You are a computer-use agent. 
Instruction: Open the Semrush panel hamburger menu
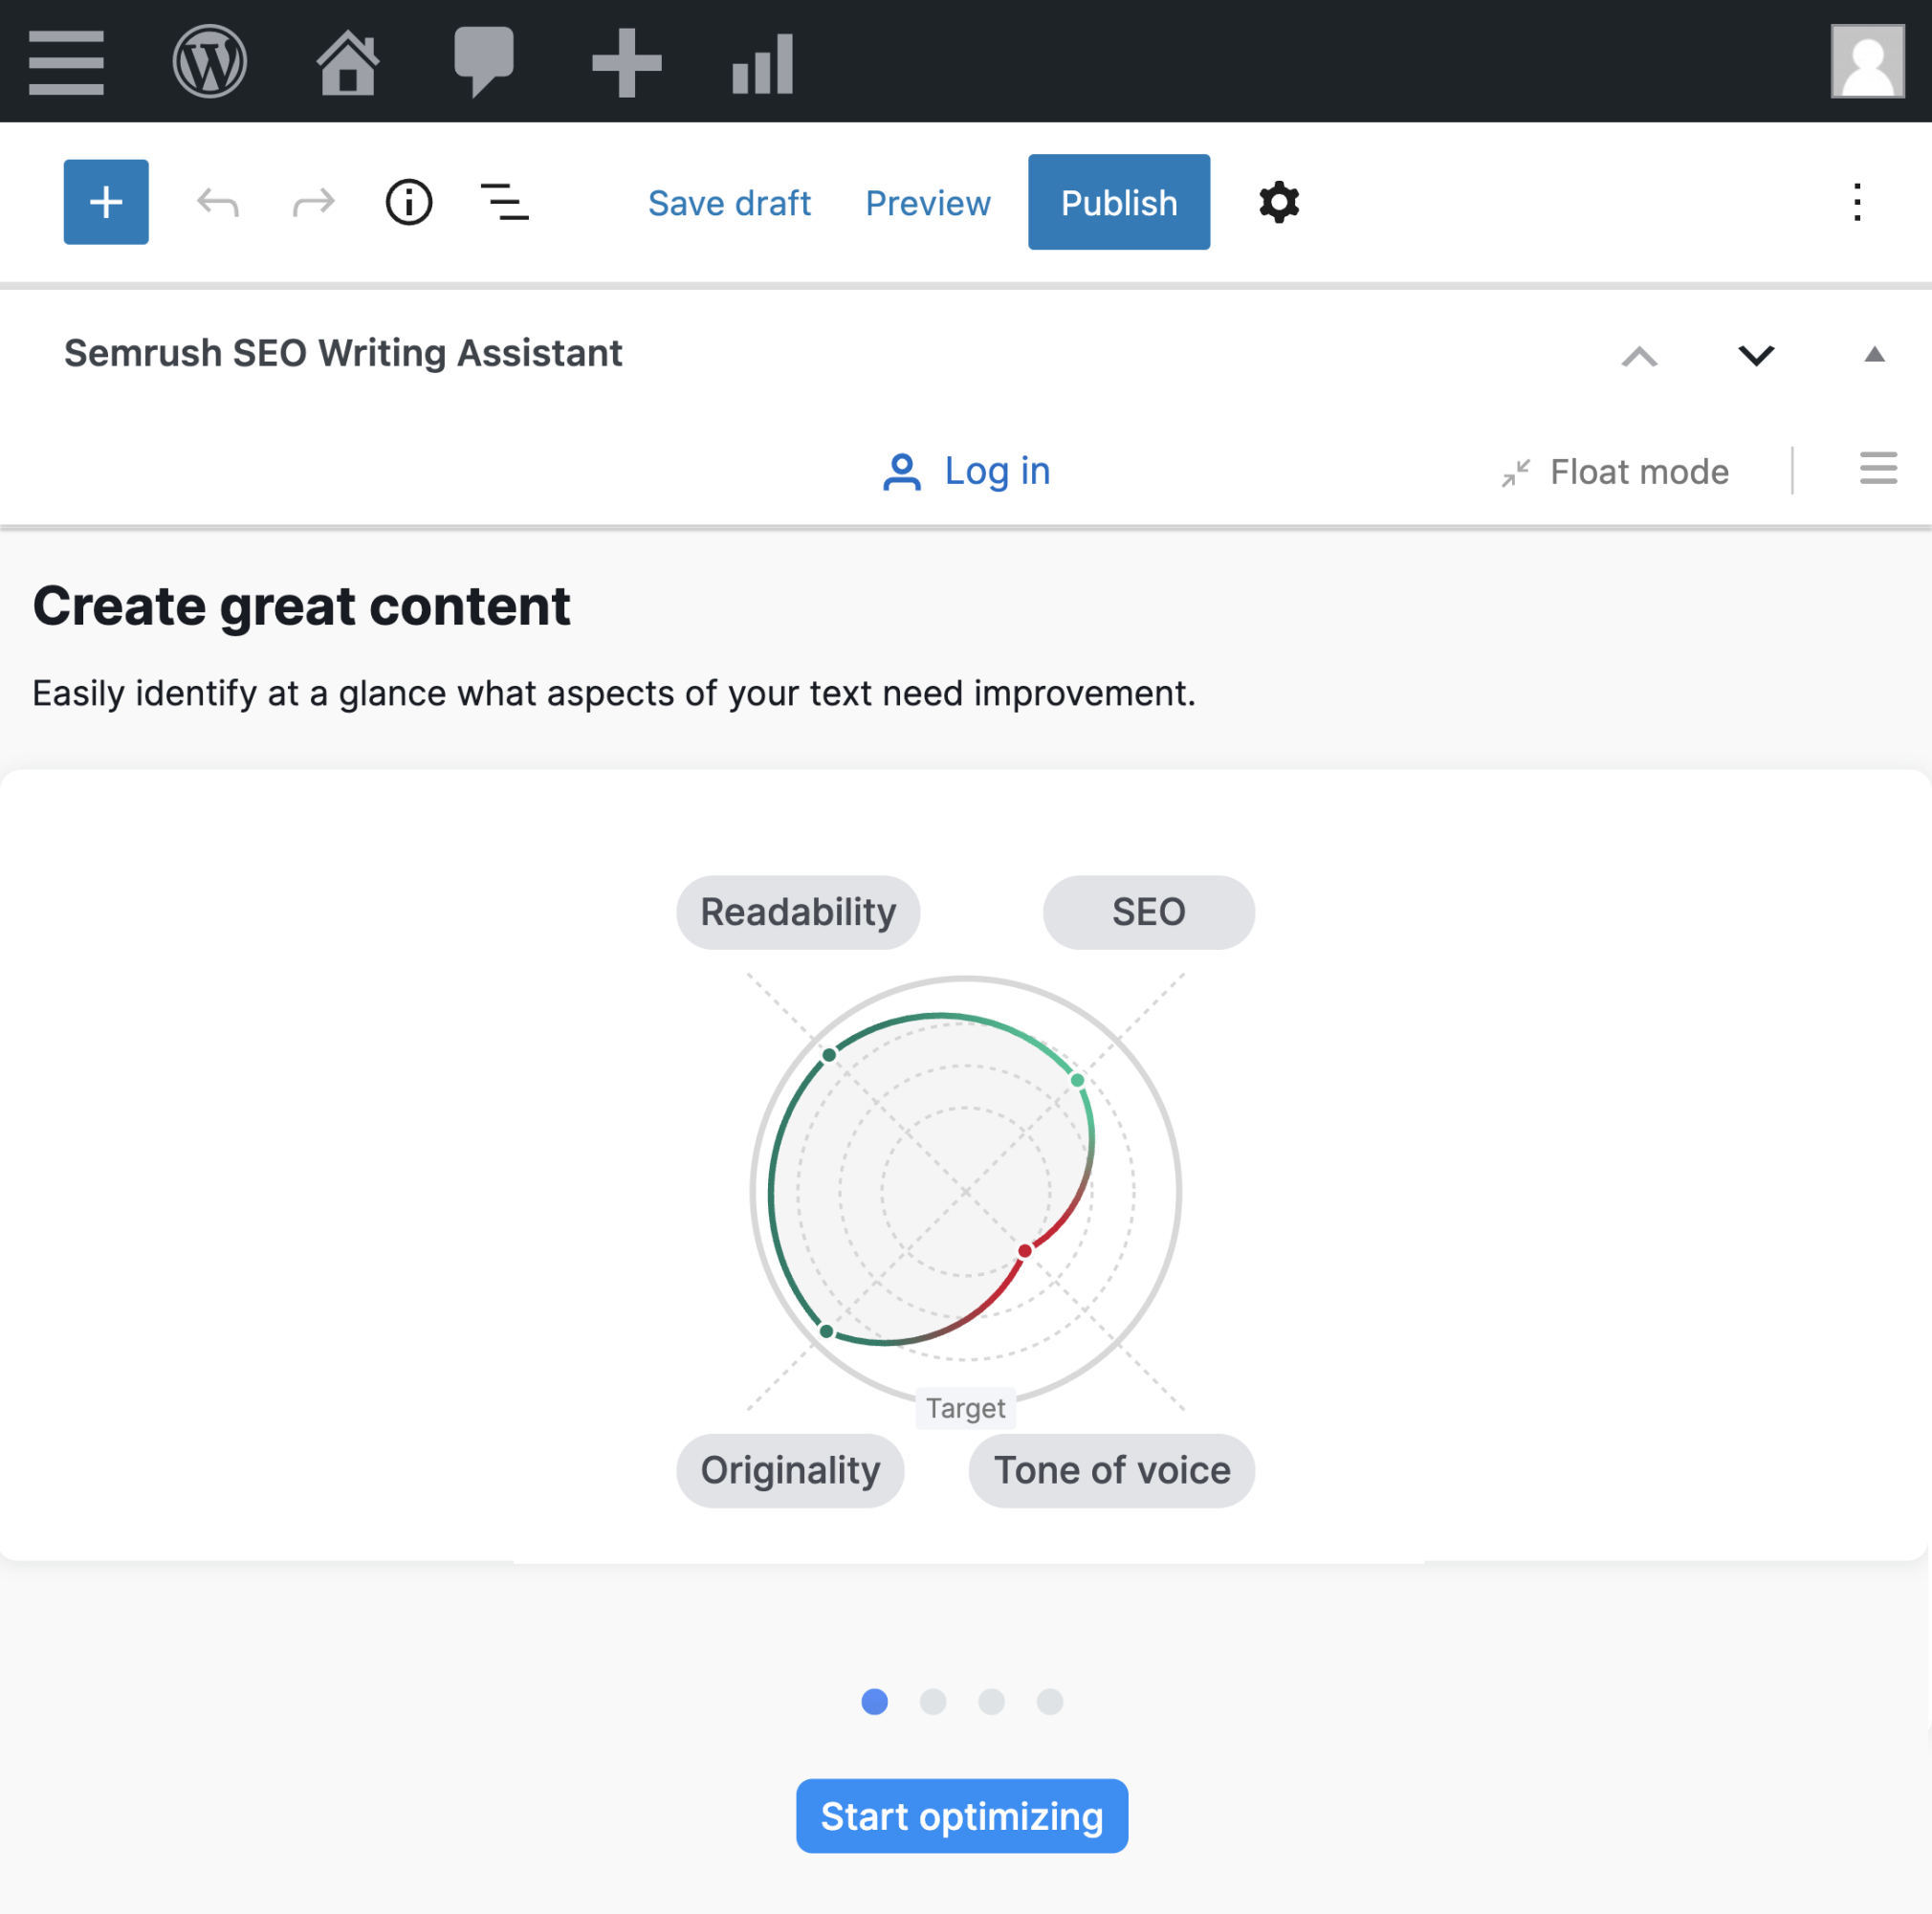[x=1878, y=468]
